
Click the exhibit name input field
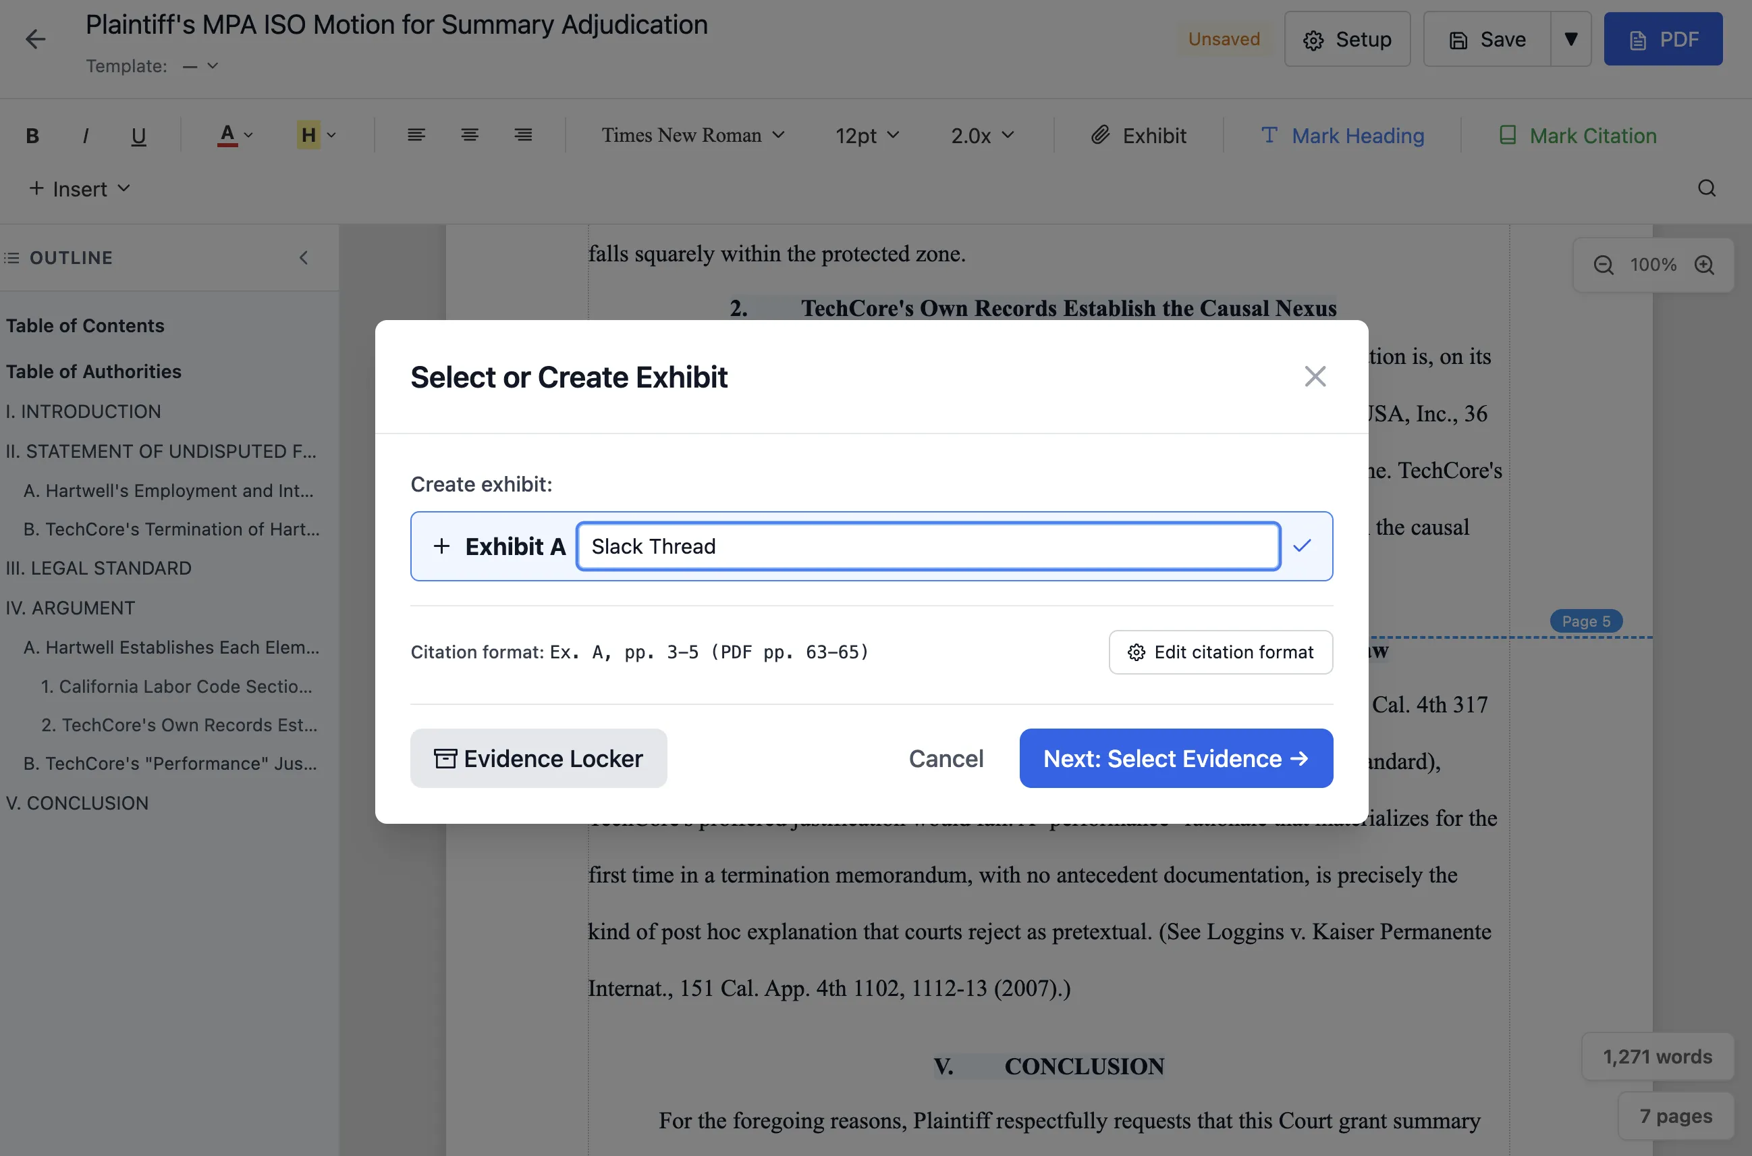(929, 546)
